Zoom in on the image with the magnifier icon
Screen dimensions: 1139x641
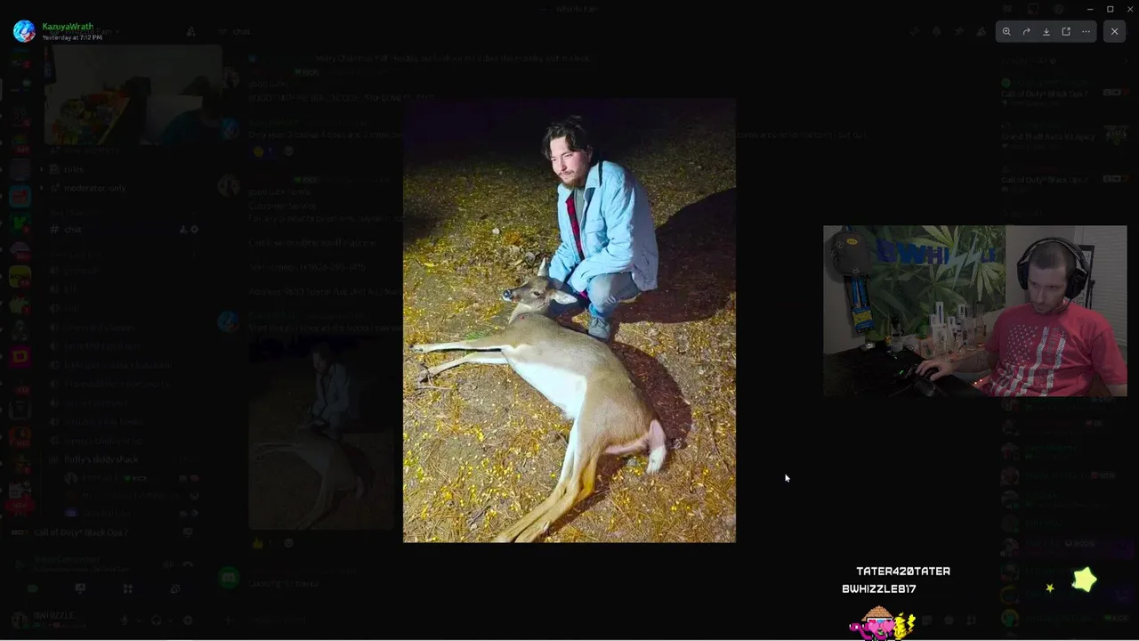(1006, 31)
